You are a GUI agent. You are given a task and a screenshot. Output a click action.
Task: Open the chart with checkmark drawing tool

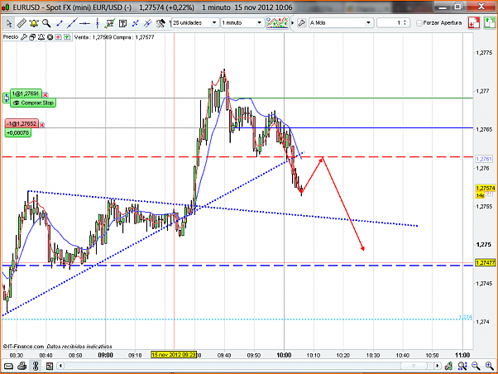click(x=110, y=23)
